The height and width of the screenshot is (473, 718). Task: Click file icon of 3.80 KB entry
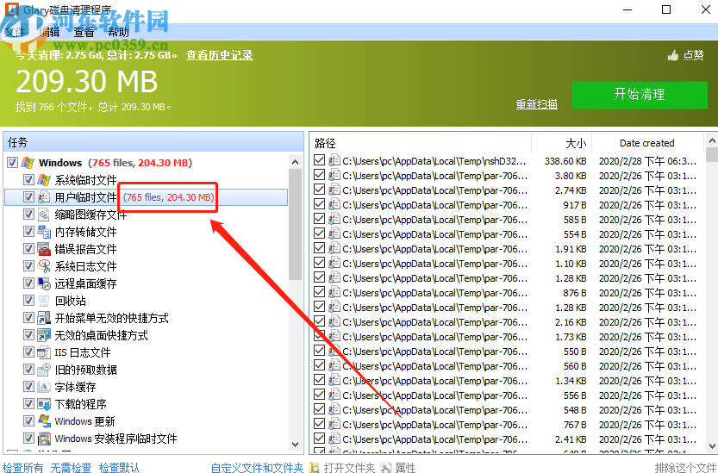click(x=334, y=176)
